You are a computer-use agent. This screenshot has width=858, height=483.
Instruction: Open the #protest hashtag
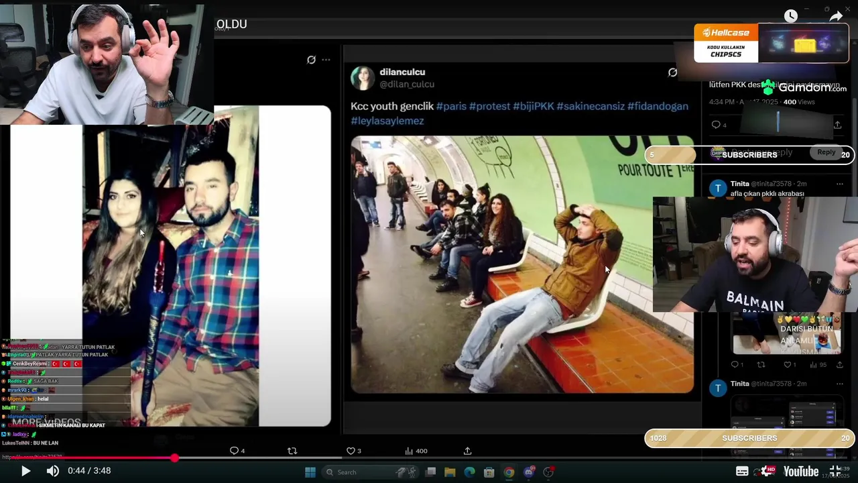click(x=489, y=106)
